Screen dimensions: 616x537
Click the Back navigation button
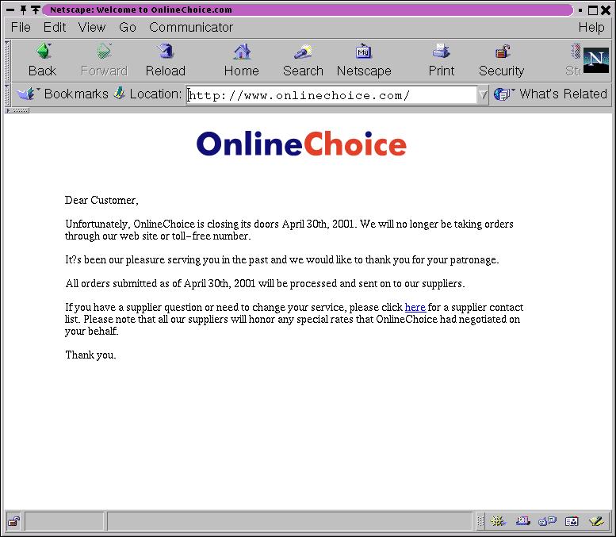(x=43, y=59)
